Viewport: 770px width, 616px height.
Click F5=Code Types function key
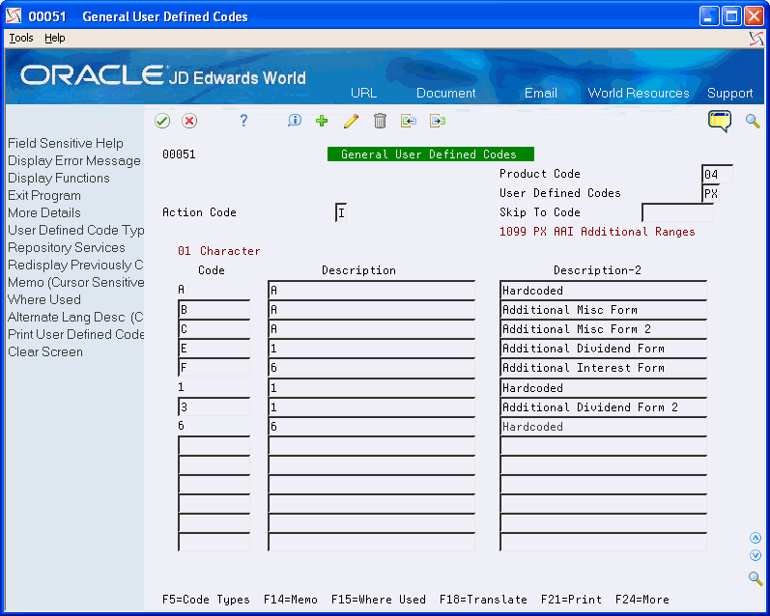click(x=206, y=600)
